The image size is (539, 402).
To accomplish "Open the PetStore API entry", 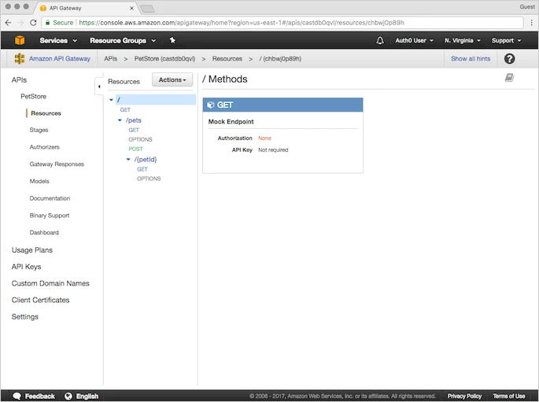I will click(33, 96).
